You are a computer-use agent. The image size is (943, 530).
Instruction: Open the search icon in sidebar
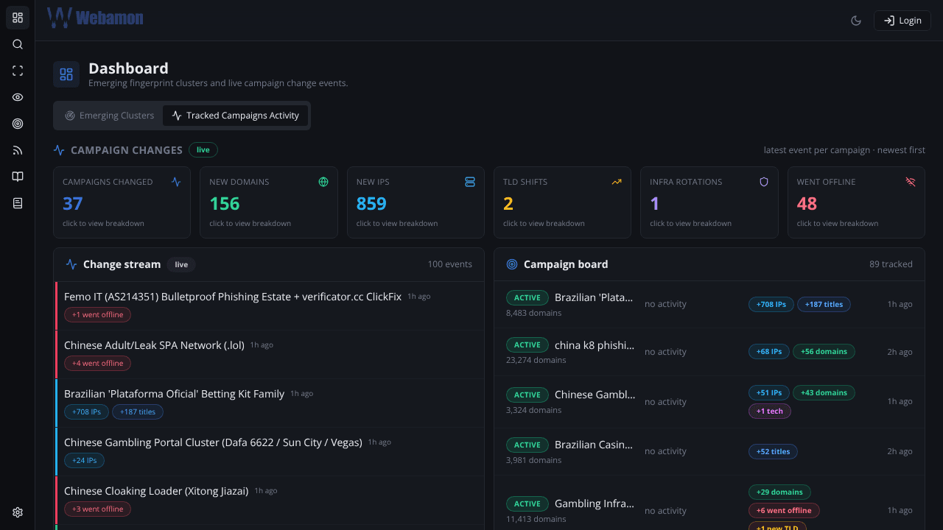coord(18,44)
